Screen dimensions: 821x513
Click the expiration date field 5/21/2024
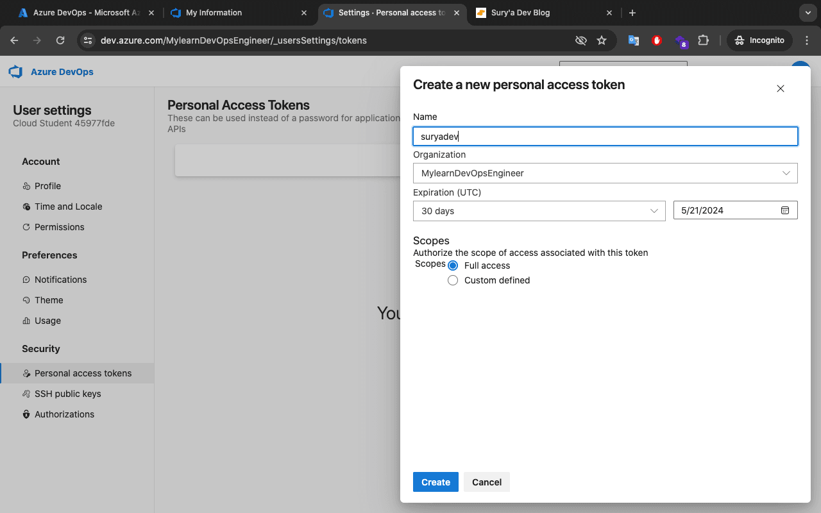pyautogui.click(x=735, y=210)
